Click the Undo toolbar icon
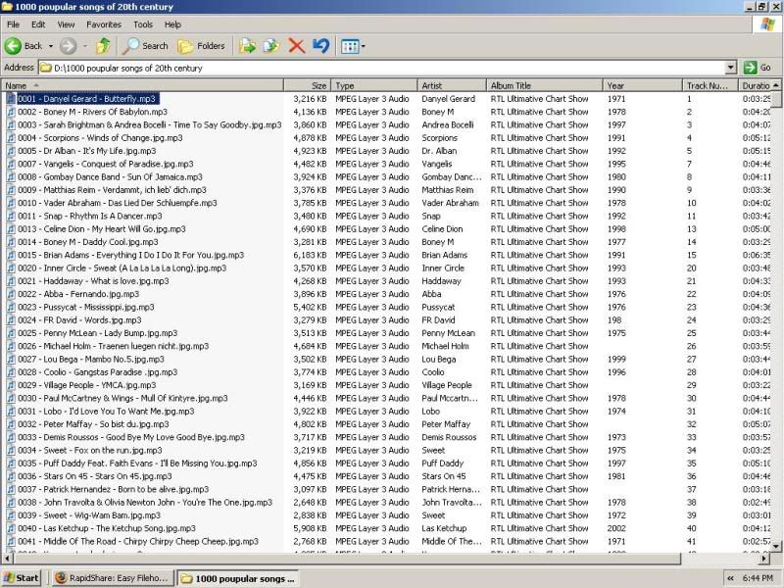 coord(320,46)
